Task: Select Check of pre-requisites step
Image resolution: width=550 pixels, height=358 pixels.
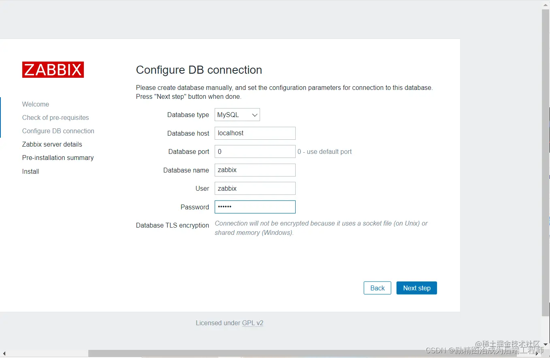Action: 55,117
